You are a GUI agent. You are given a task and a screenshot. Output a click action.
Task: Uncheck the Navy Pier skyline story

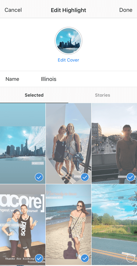click(39, 177)
